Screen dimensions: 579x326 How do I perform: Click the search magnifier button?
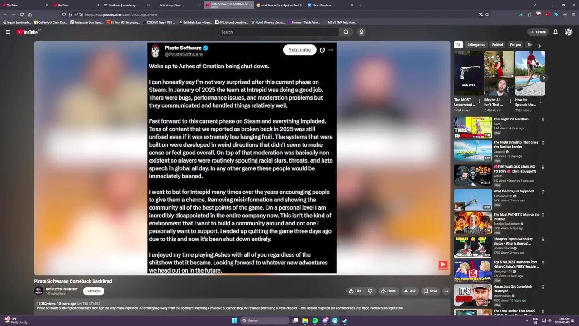pos(346,32)
